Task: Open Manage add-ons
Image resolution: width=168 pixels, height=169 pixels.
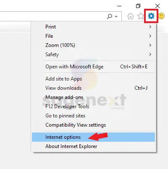Action: point(93,97)
